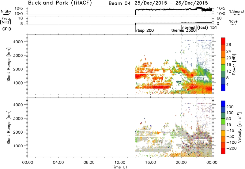Click the blue segment of Power colorbar
This screenshot has width=245, height=169.
tap(223, 88)
